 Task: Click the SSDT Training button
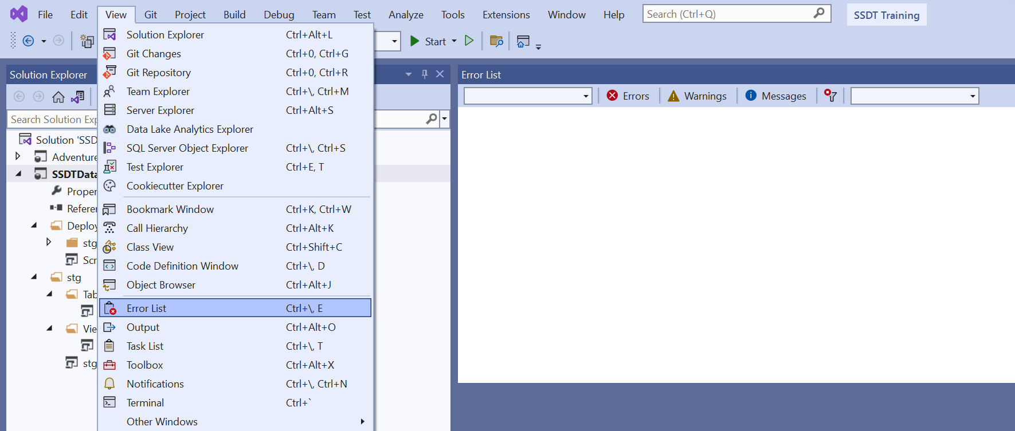pos(886,15)
